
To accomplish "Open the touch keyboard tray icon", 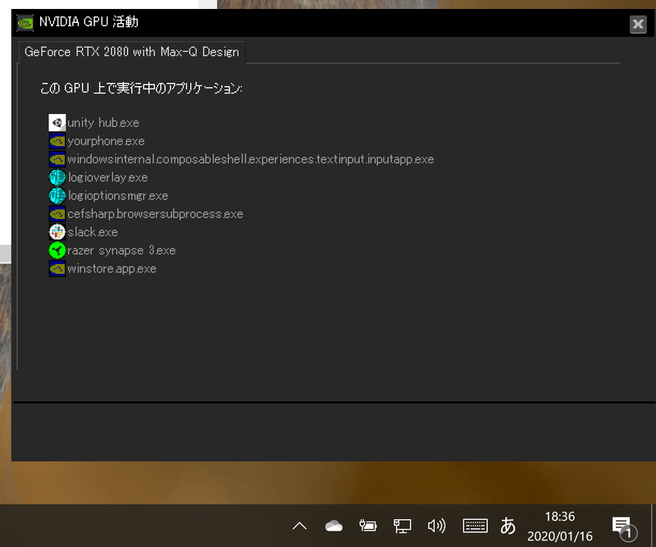I will click(476, 526).
